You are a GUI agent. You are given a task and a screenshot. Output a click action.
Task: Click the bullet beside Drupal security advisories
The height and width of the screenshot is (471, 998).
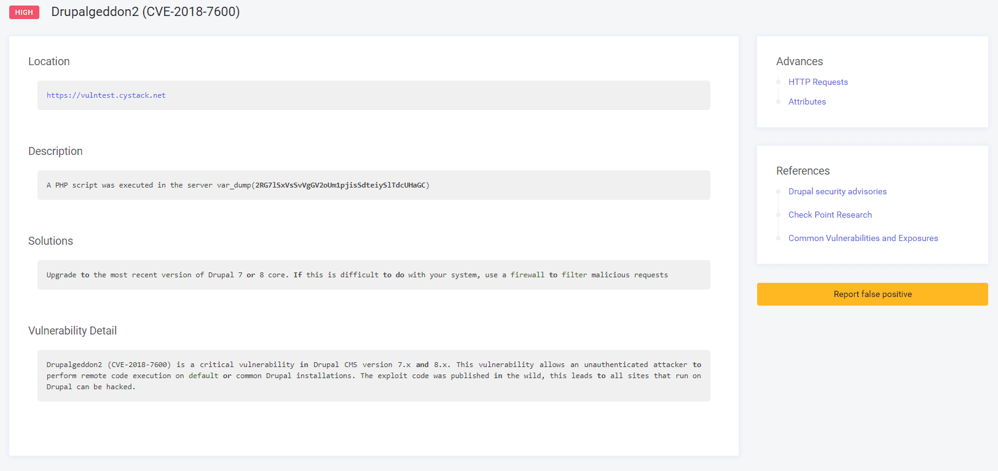778,191
